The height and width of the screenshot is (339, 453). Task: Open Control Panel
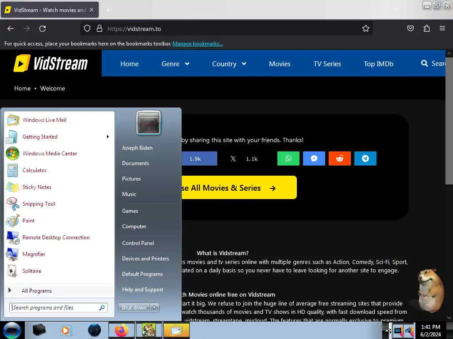(x=138, y=243)
